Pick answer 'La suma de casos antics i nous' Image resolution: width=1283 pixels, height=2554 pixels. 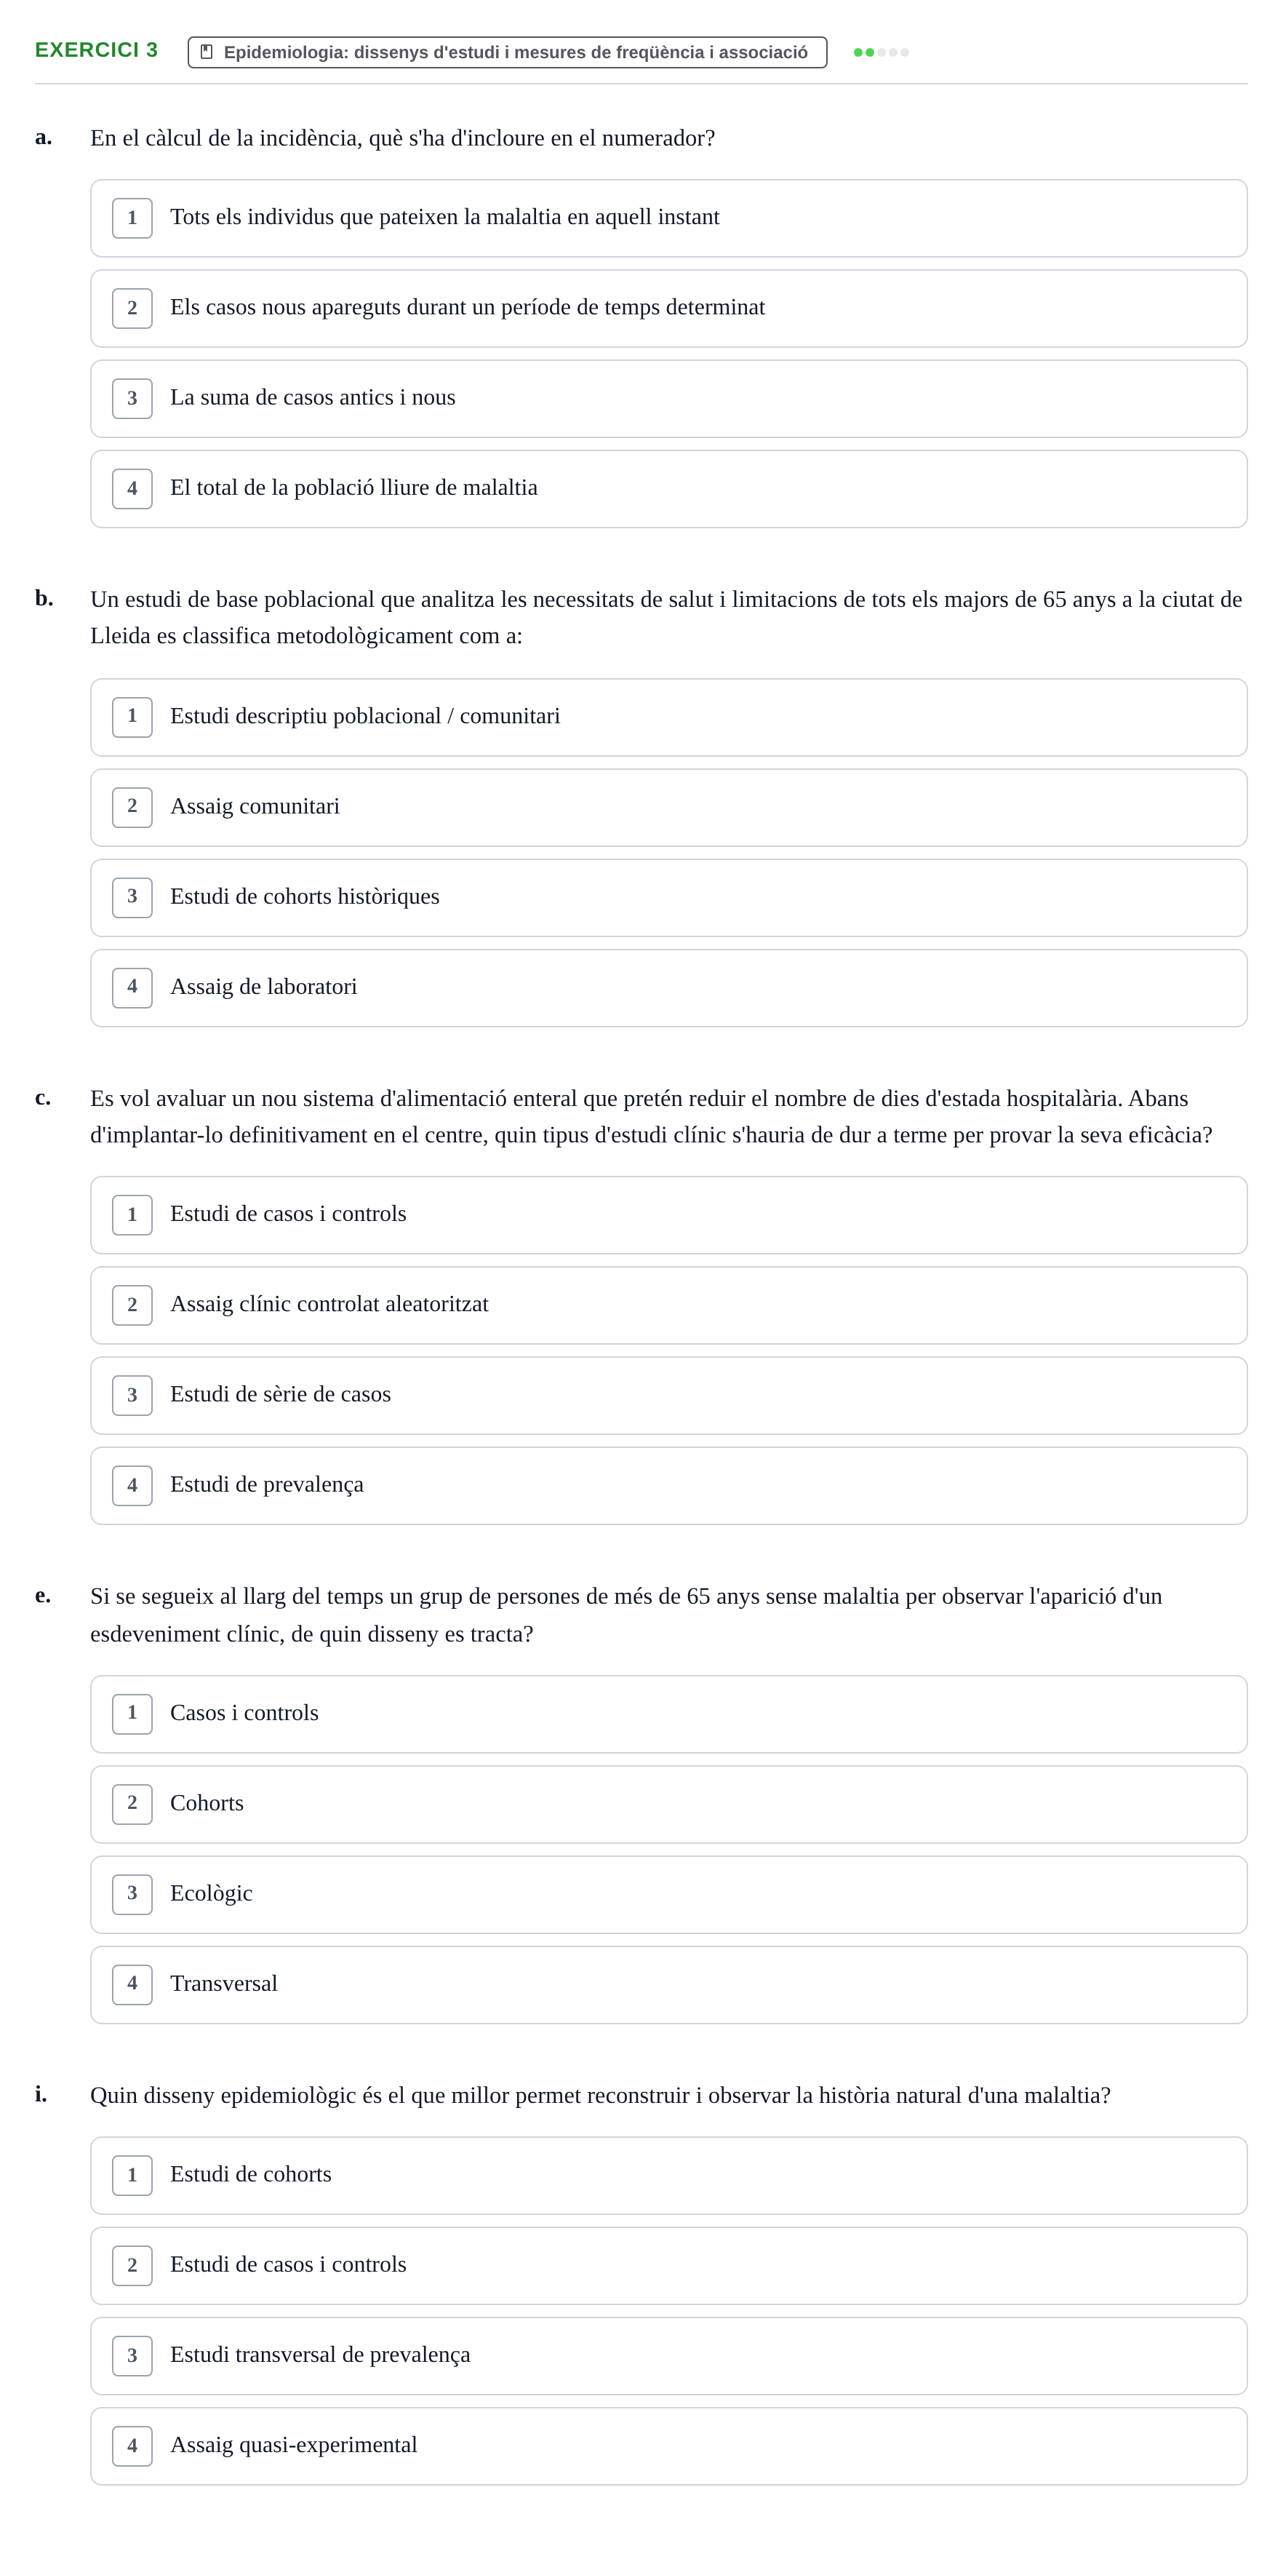(x=668, y=399)
